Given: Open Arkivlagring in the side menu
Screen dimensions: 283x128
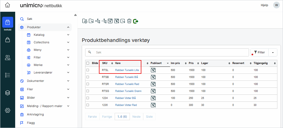Looking at the screenshot, I should pyautogui.click(x=35, y=114).
